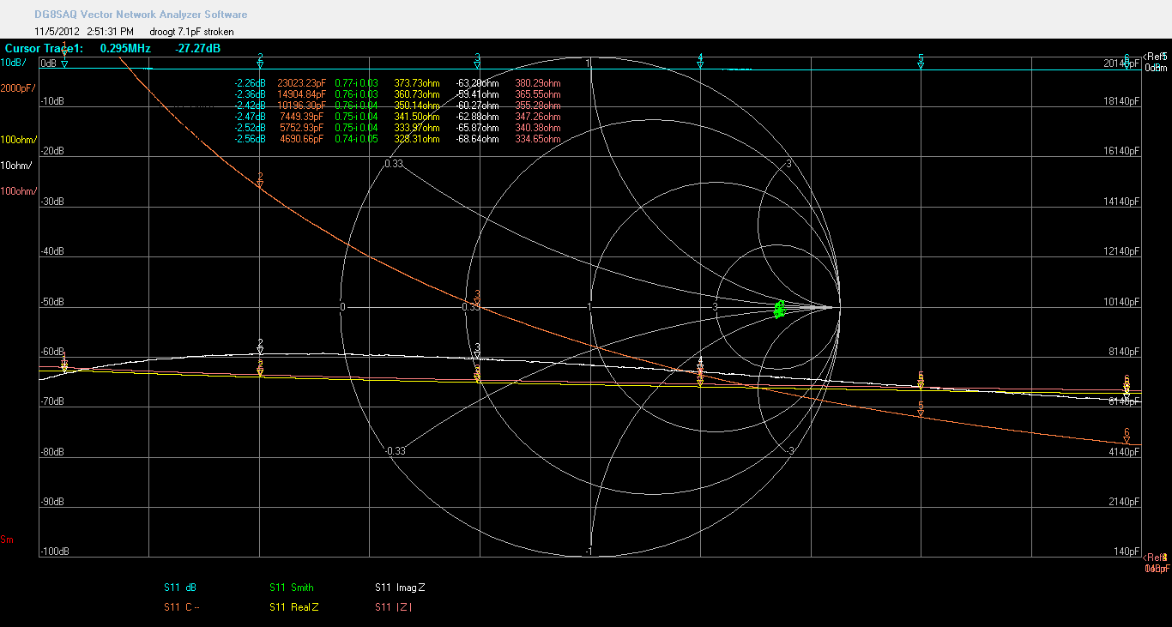Click the S11 |Z| trace legend

395,607
